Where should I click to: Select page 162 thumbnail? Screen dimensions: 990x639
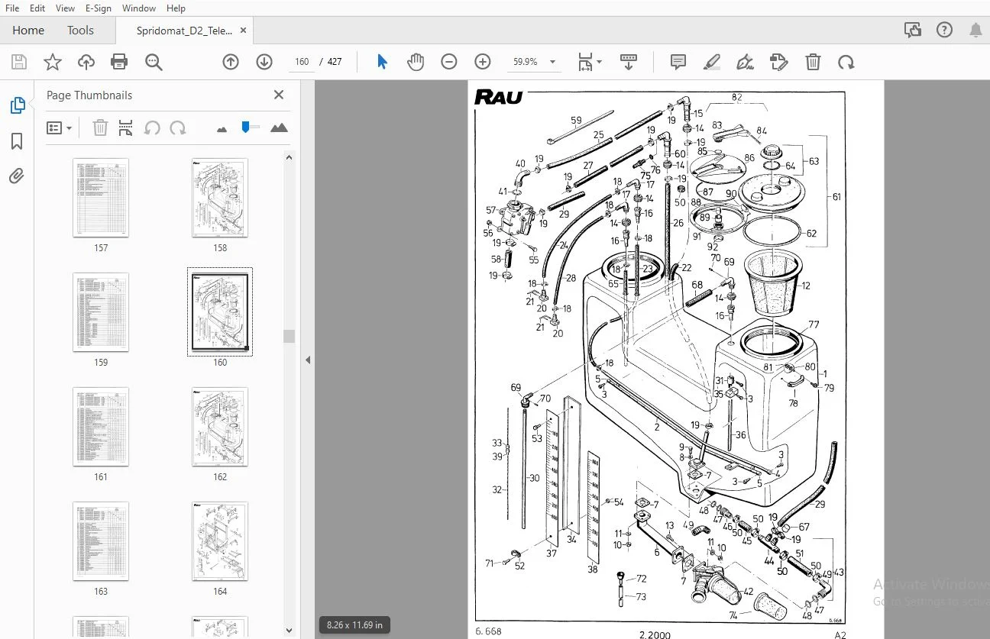pos(220,427)
